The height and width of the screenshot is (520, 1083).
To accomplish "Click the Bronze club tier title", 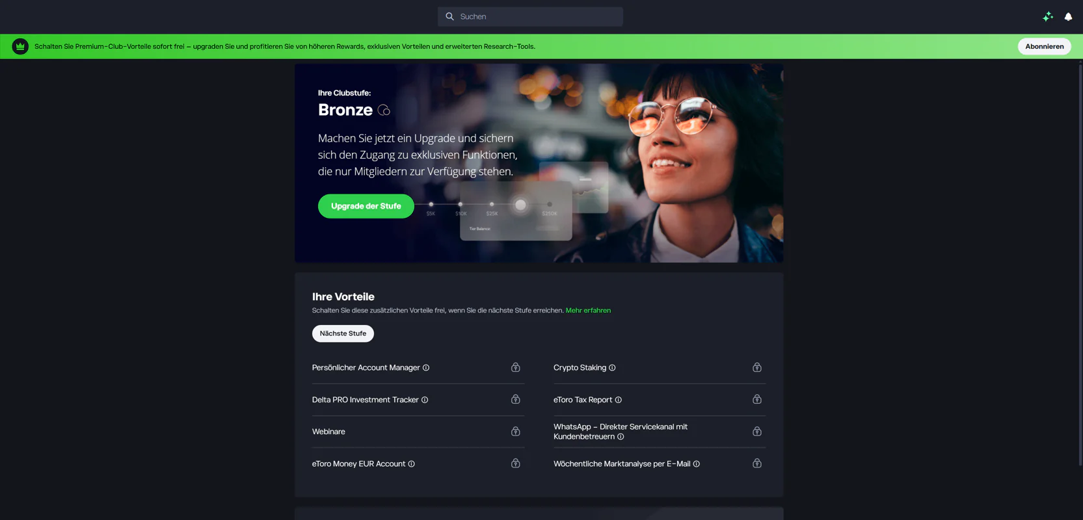I will tap(345, 110).
